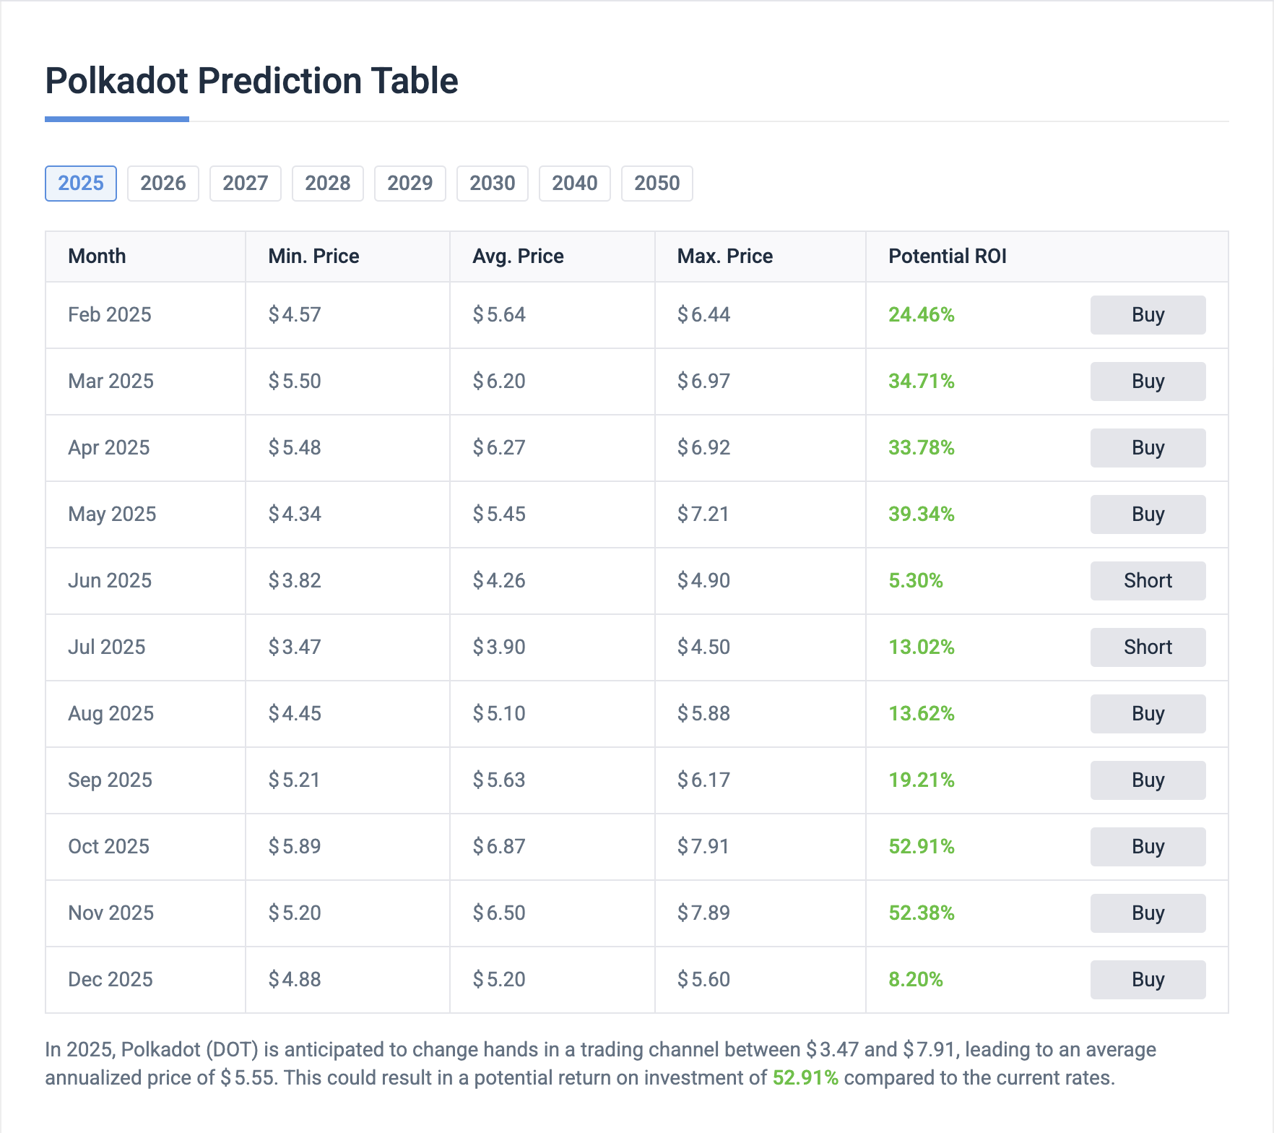
Task: Click the 52.38% ROI value
Action: pos(922,913)
